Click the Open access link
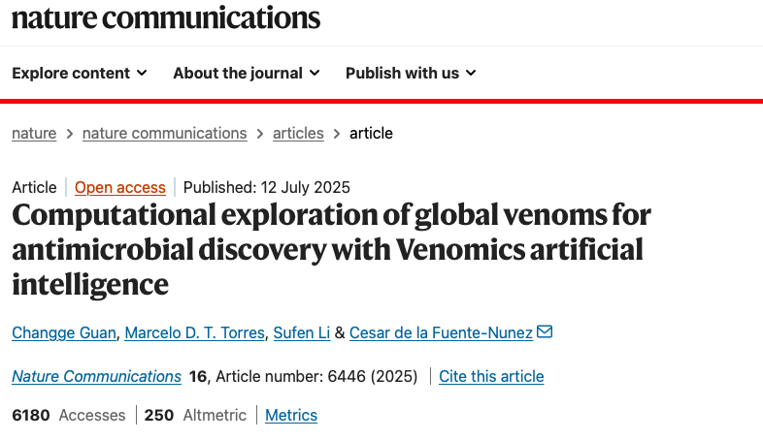The image size is (763, 440). coord(120,188)
